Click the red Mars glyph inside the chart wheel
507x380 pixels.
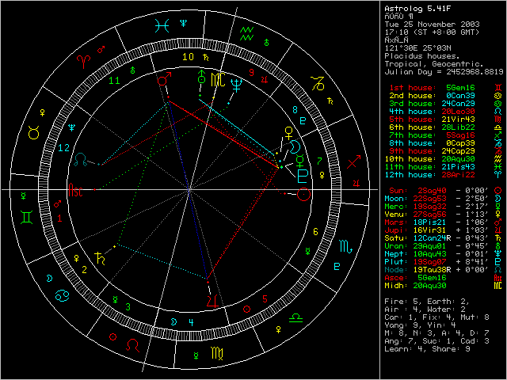coord(164,79)
